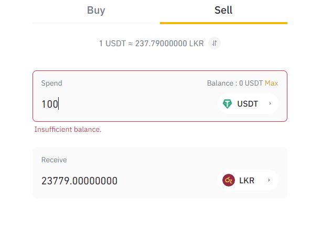The height and width of the screenshot is (229, 321).
Task: Expand the chevron next to USDT
Action: 270,103
